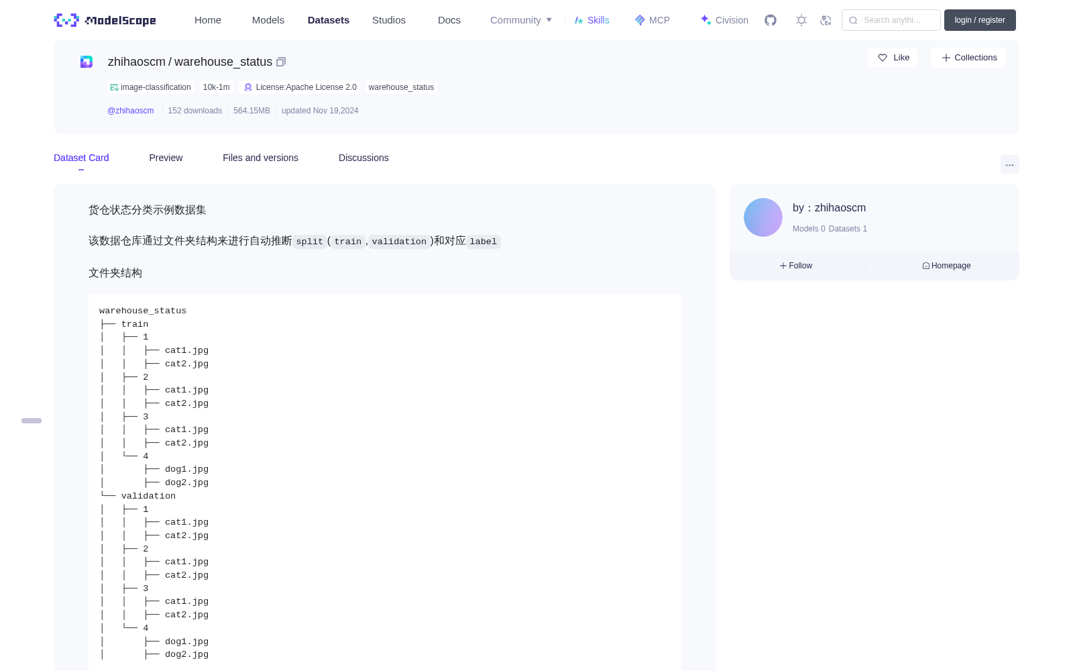Click the tree root warehouse_status line

[143, 311]
